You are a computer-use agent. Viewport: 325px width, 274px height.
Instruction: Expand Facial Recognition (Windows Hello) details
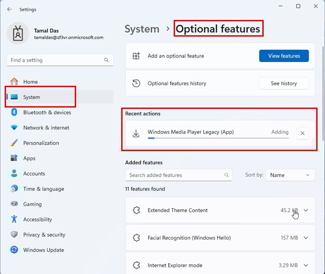306,238
